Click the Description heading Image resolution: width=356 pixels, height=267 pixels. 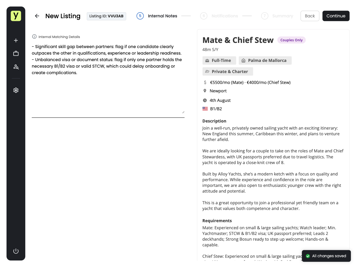pos(214,121)
